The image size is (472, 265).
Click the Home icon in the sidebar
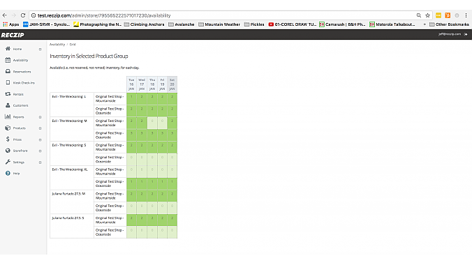click(8, 49)
